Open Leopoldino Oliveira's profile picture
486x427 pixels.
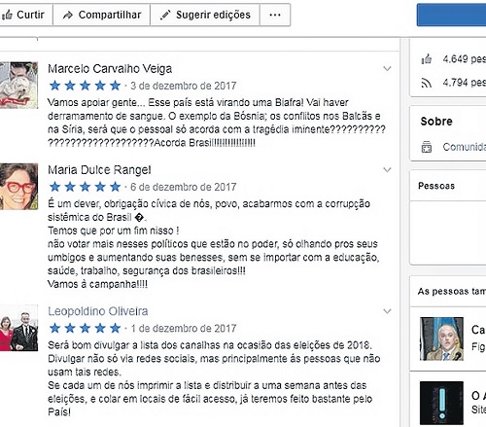(x=18, y=328)
